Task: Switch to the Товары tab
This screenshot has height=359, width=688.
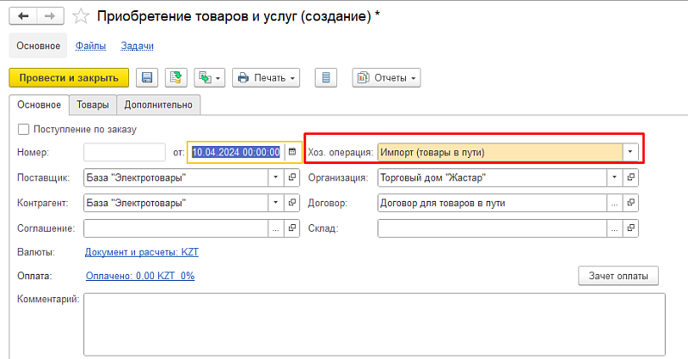Action: [x=92, y=105]
